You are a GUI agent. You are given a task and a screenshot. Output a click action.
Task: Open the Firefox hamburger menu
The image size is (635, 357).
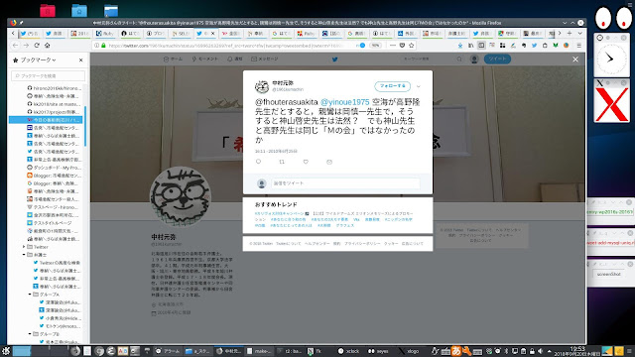pos(579,46)
